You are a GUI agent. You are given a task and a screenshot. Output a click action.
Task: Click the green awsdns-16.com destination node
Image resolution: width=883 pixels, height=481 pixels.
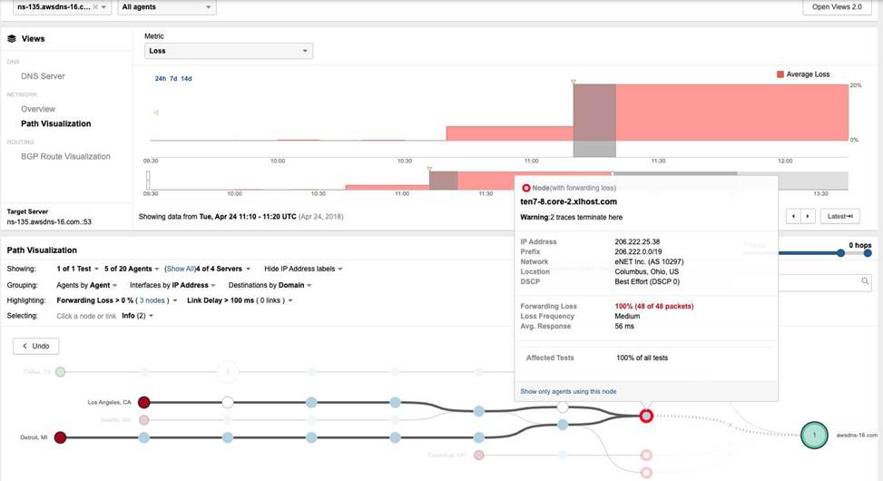(x=814, y=437)
